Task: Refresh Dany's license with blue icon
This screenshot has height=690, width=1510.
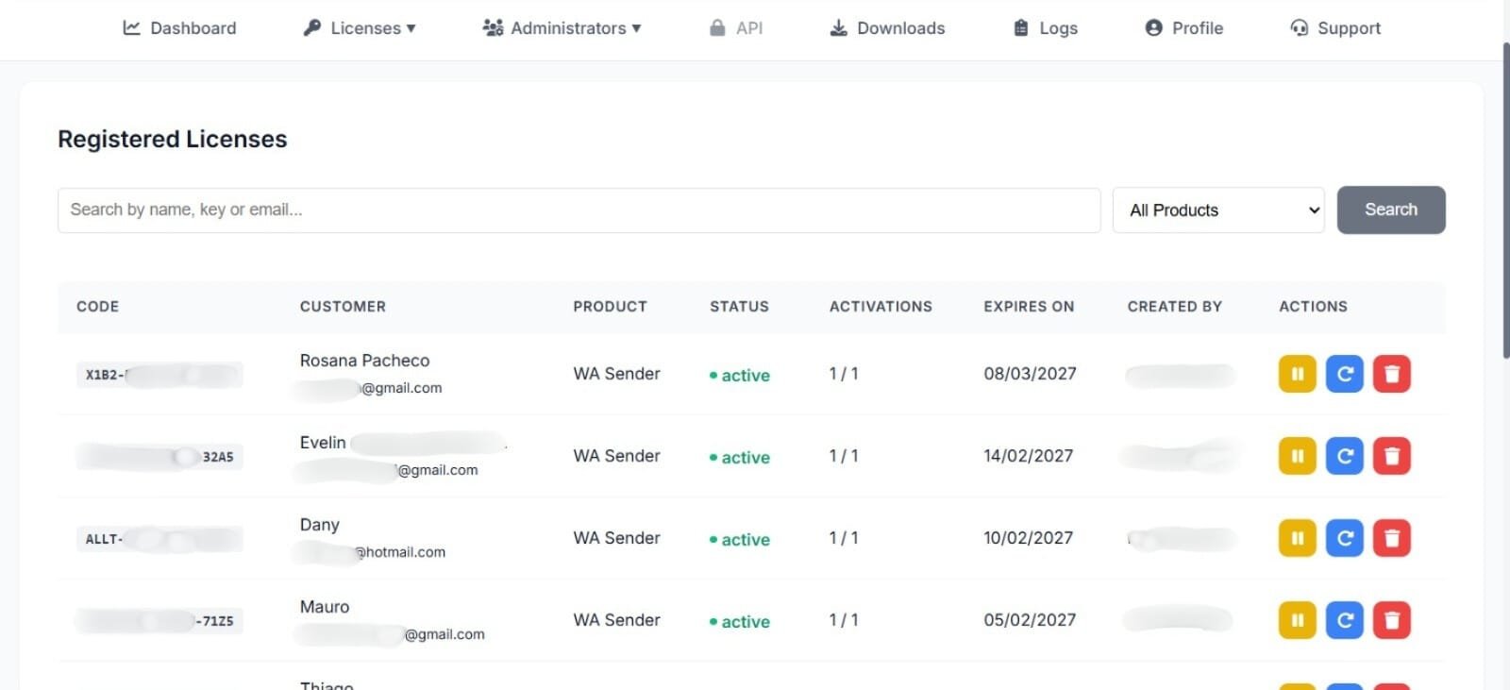Action: pyautogui.click(x=1345, y=538)
